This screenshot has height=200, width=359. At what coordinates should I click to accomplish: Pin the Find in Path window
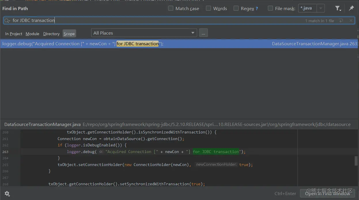click(x=351, y=8)
